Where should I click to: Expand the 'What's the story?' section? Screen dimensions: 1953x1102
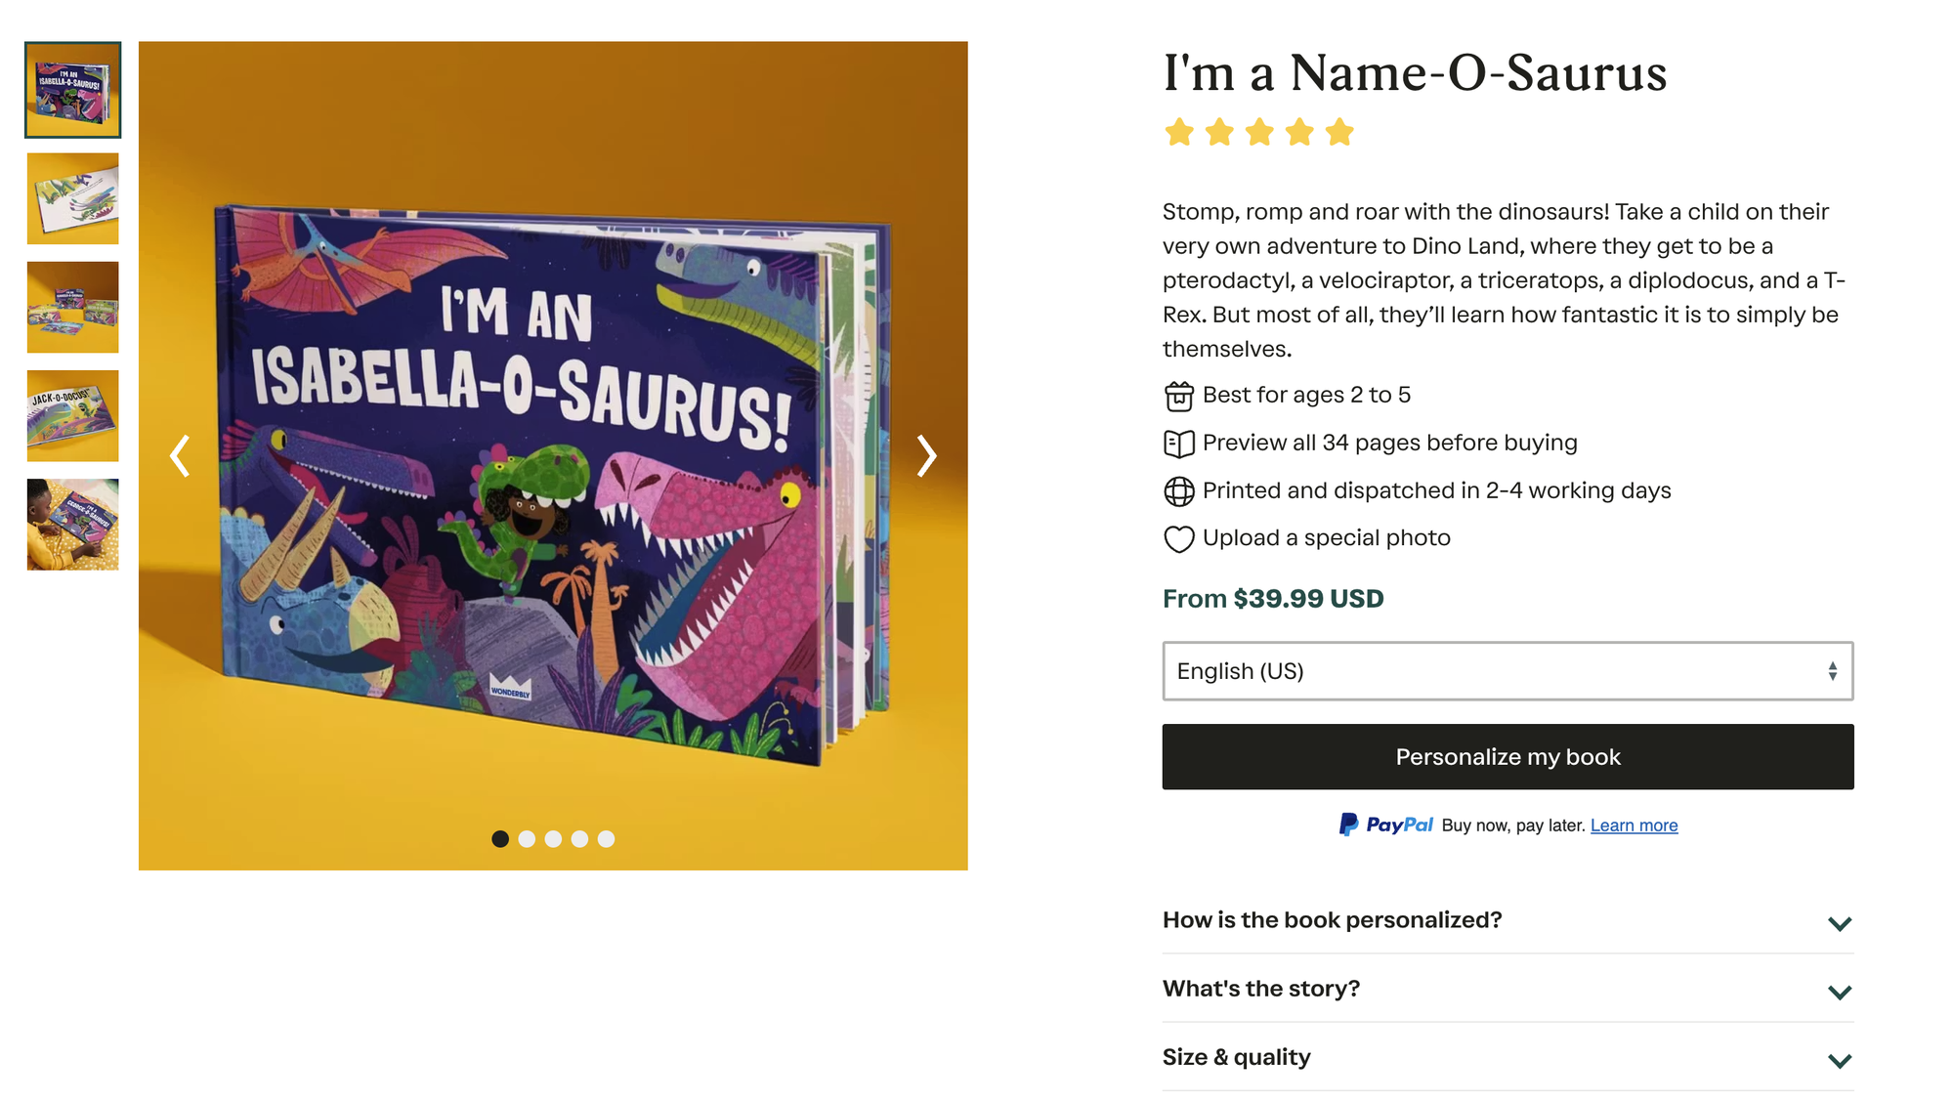pyautogui.click(x=1507, y=989)
